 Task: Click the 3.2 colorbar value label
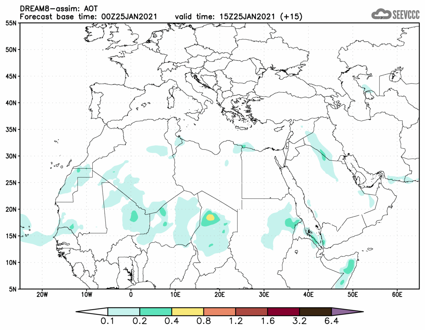point(300,321)
